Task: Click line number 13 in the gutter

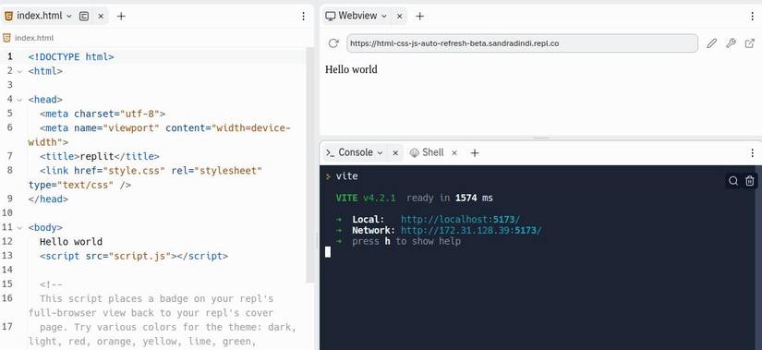Action: coord(7,256)
